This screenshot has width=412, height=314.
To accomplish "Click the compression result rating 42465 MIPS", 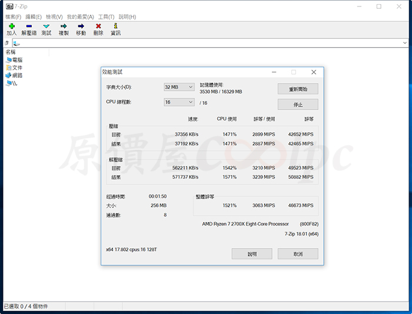I will point(301,144).
